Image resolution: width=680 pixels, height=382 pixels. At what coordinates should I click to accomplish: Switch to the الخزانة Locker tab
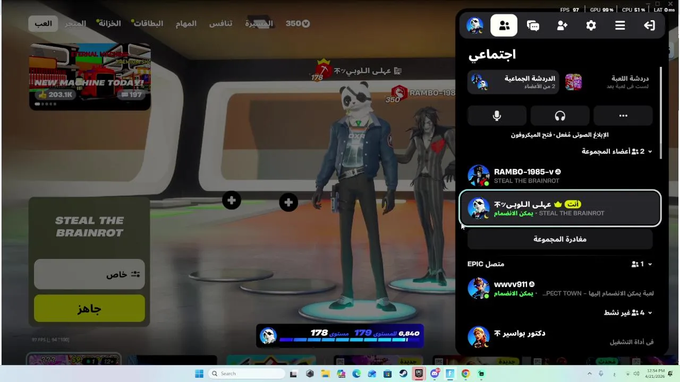click(109, 23)
